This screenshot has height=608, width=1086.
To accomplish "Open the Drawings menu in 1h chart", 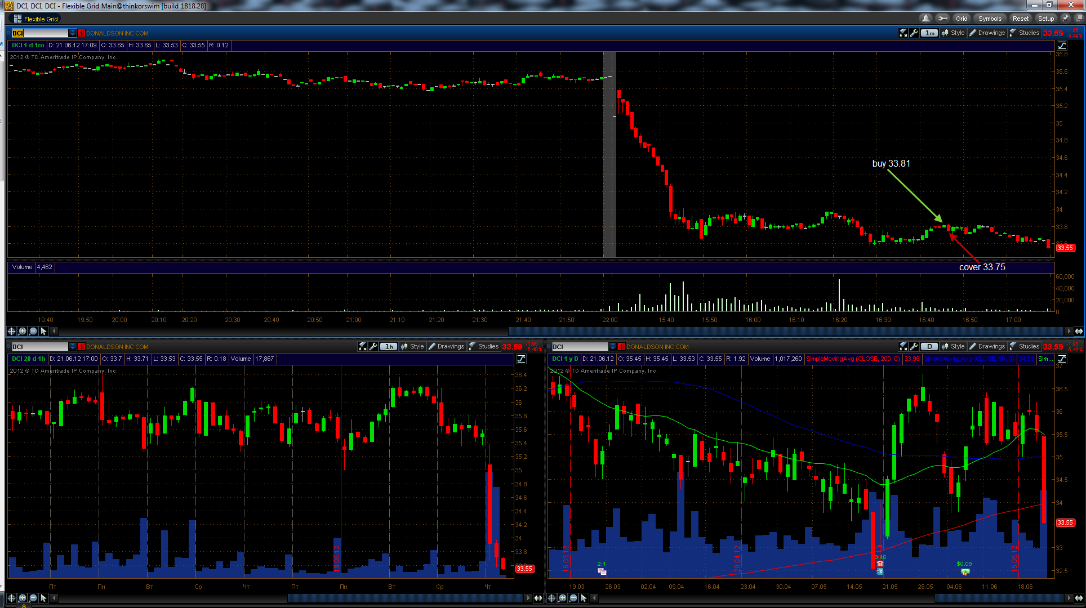I will (447, 347).
